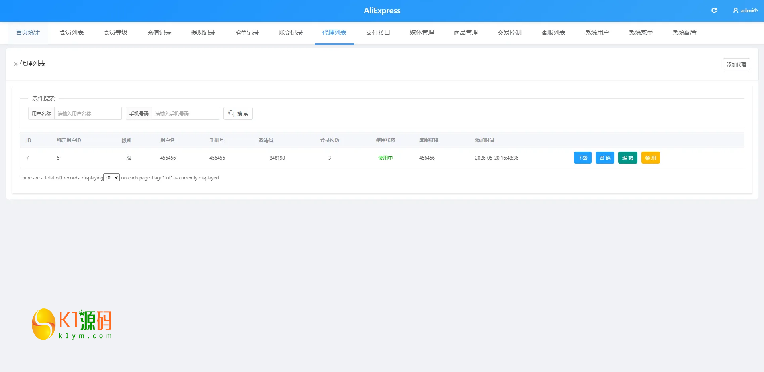Viewport: 764px width, 372px height.
Task: Click the 下级 button for agent 456456
Action: pos(582,158)
